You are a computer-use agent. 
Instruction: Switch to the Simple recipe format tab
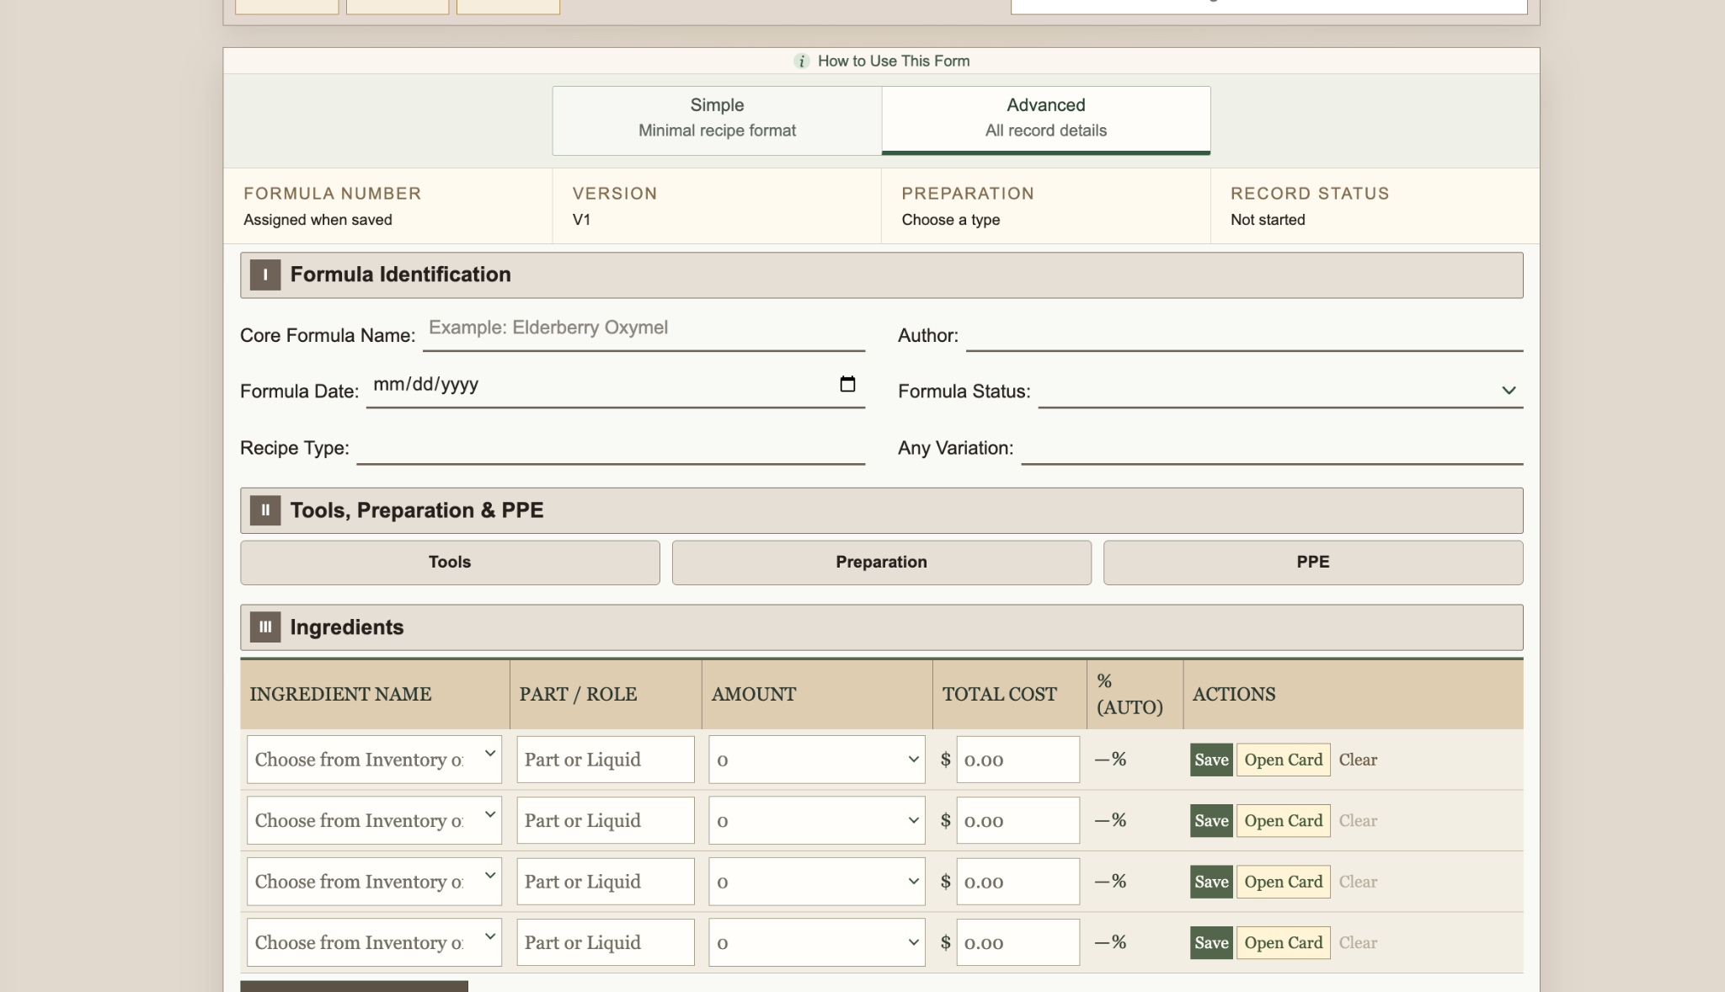tap(717, 120)
